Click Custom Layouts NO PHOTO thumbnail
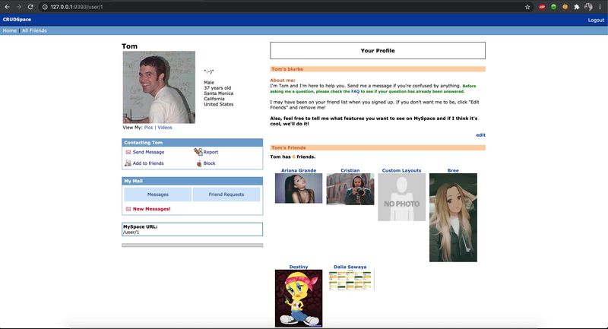608x329 pixels. (x=402, y=198)
